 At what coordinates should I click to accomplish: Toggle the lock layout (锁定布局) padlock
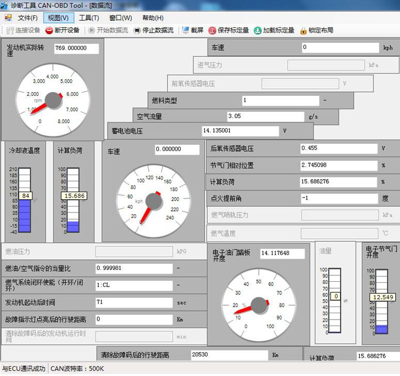tap(303, 30)
